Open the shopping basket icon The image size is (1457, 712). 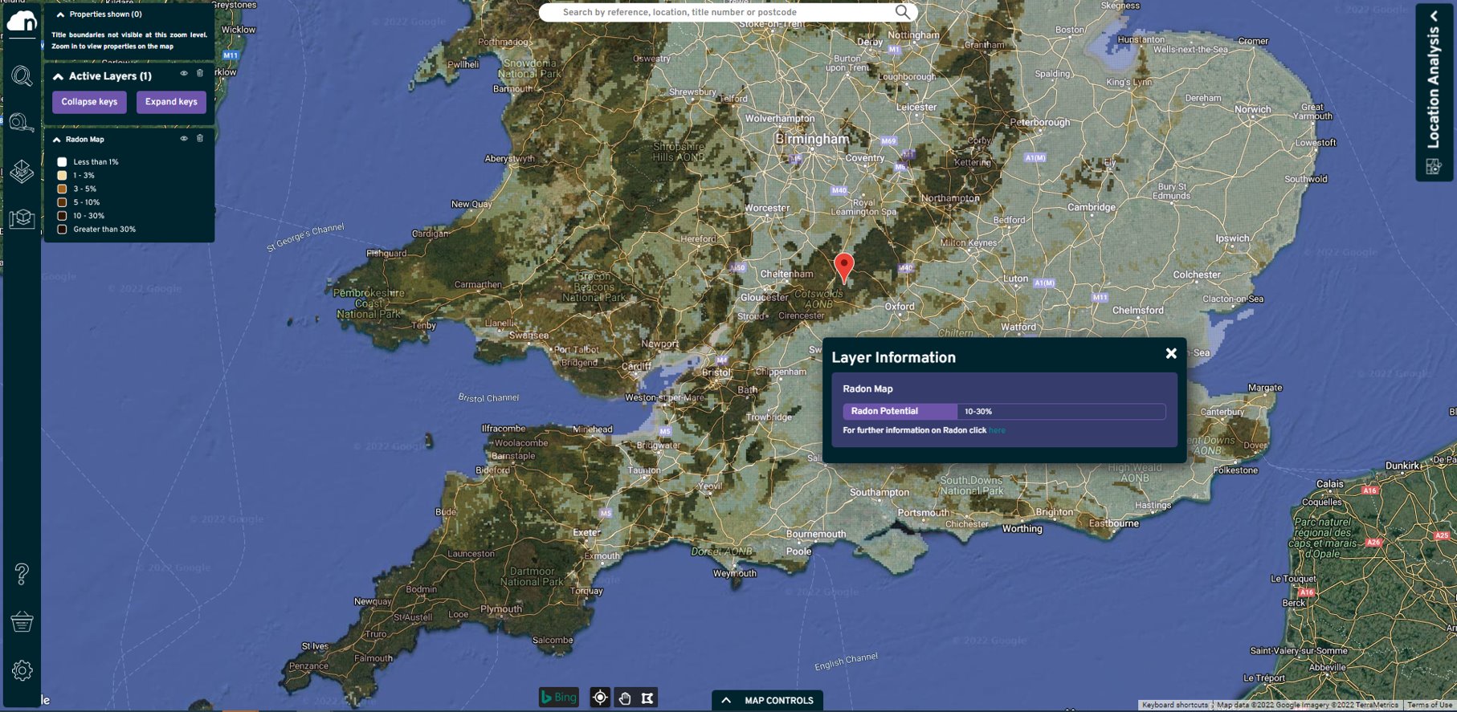tap(22, 621)
